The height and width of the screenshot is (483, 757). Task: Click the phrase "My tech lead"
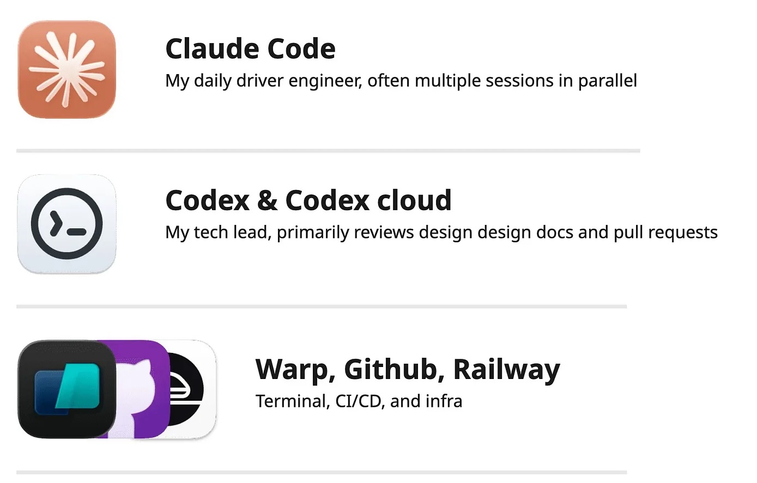(x=218, y=233)
